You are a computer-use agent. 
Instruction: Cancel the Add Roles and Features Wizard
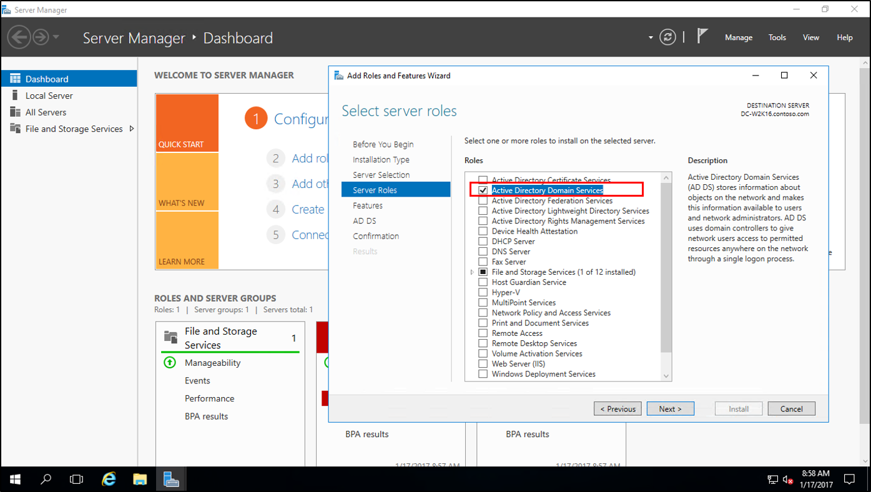(x=791, y=408)
